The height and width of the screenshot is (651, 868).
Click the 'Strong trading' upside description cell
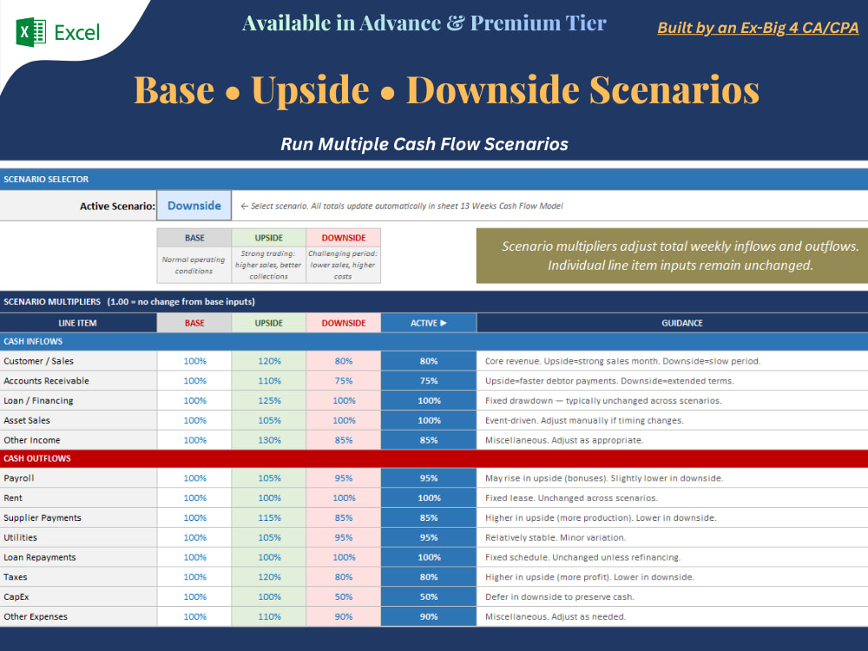pos(268,265)
